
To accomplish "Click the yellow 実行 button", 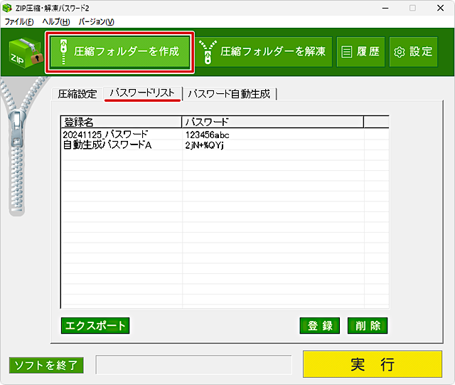I will [x=373, y=364].
